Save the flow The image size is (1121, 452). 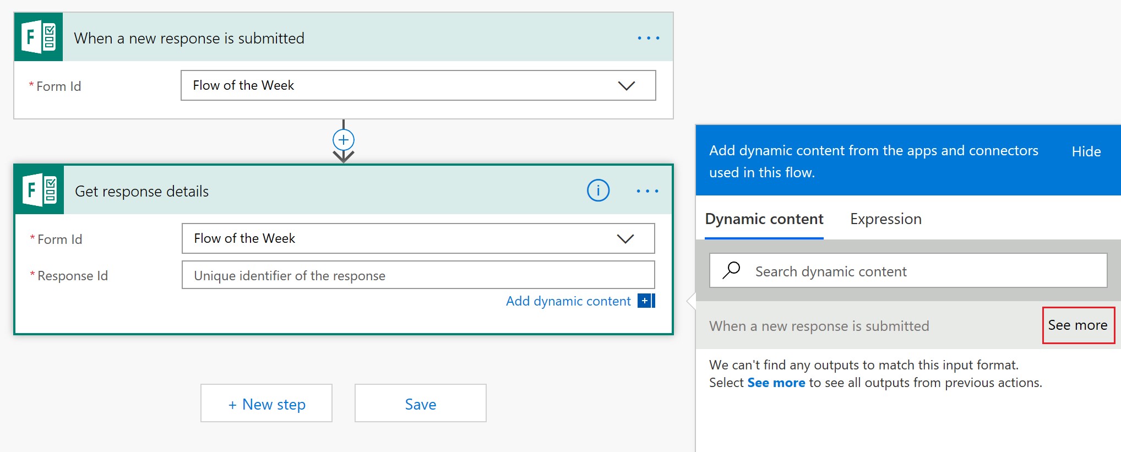coord(420,404)
